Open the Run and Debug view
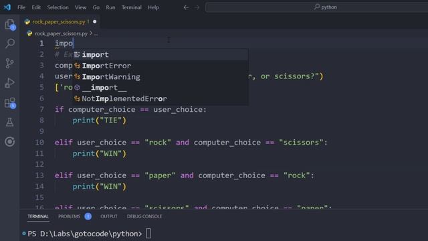 tap(10, 83)
